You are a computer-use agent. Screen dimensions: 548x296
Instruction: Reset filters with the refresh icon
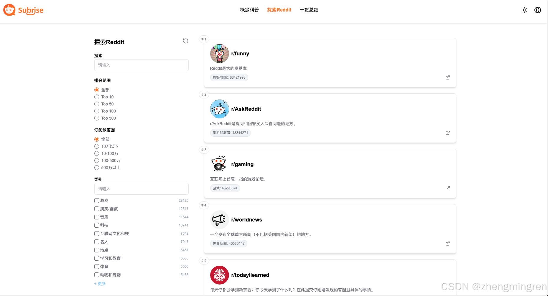[185, 41]
